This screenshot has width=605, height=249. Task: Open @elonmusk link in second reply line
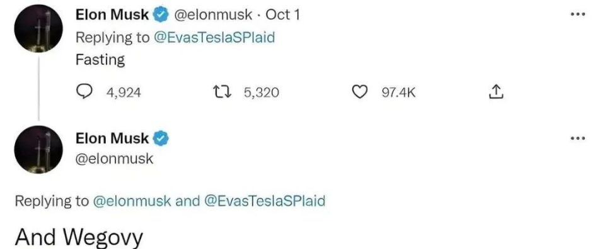point(132,201)
